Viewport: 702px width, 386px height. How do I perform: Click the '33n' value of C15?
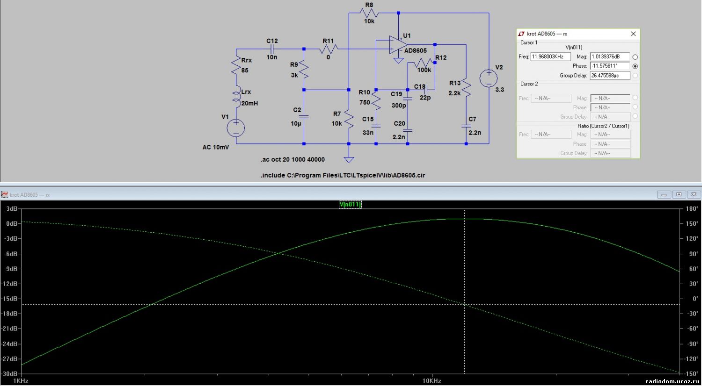click(368, 133)
